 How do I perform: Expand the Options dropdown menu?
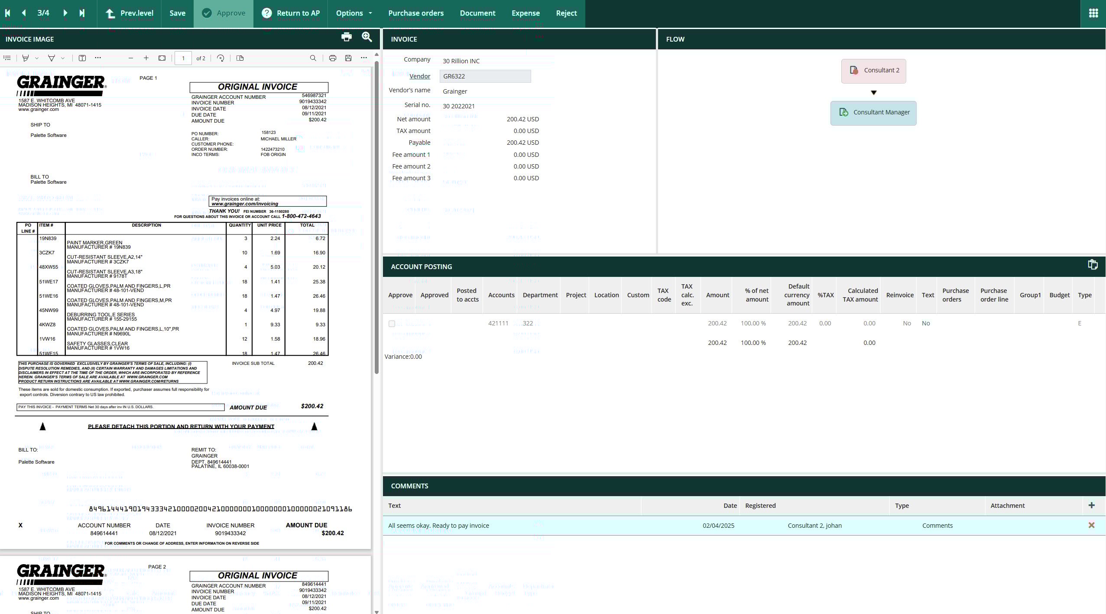point(354,13)
